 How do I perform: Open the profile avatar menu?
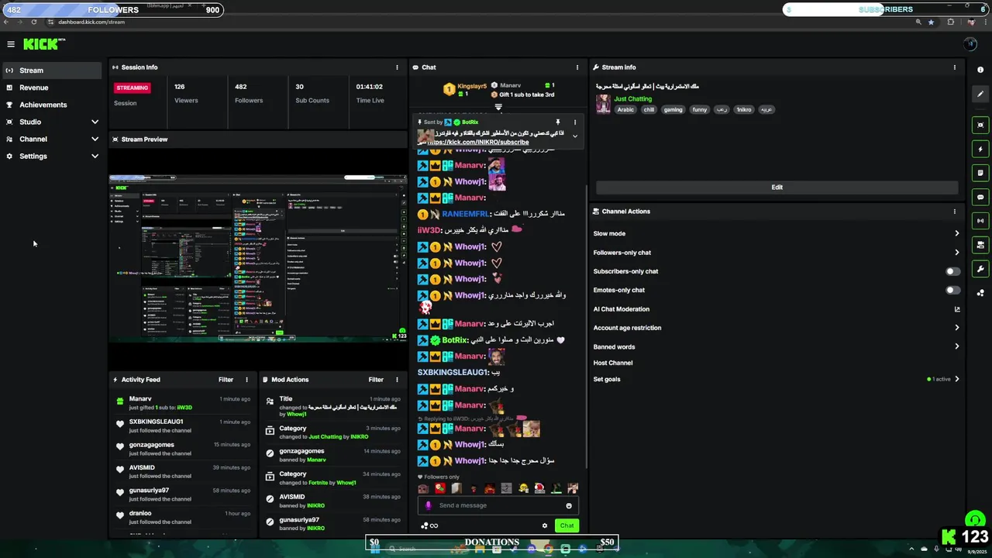tap(970, 44)
